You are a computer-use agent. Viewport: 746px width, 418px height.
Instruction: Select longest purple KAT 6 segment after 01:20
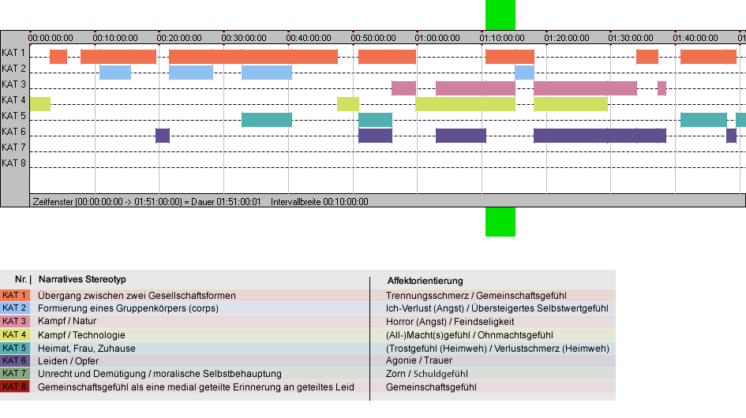[x=600, y=135]
